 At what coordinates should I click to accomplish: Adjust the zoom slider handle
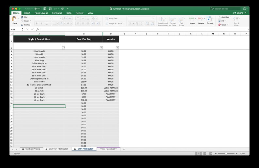point(226,153)
